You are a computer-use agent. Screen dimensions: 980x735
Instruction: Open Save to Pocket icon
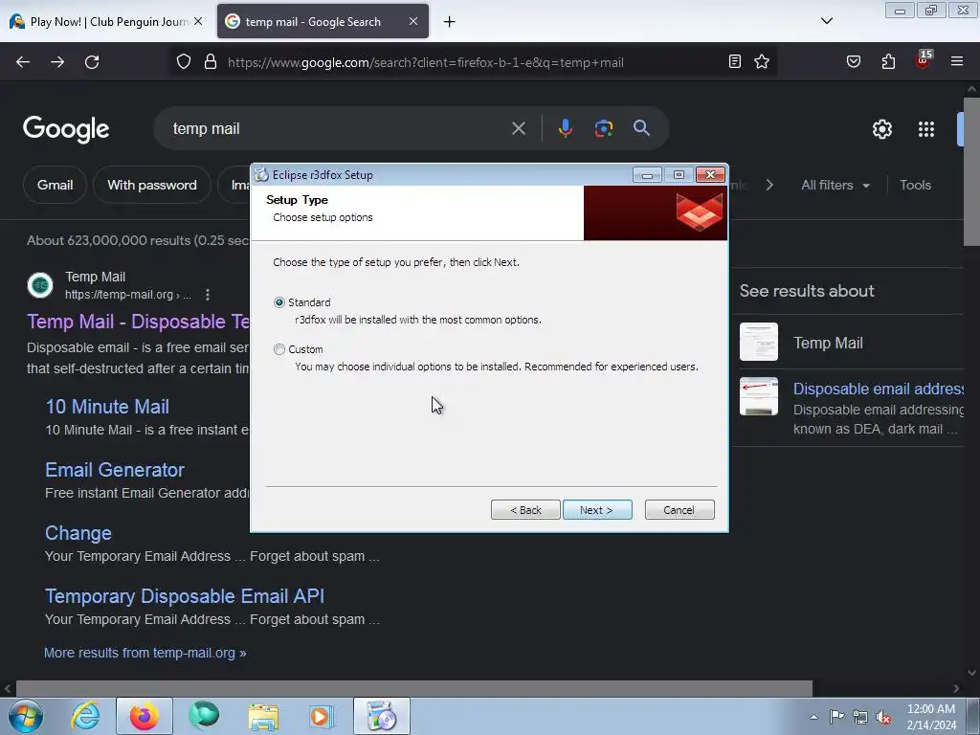853,61
